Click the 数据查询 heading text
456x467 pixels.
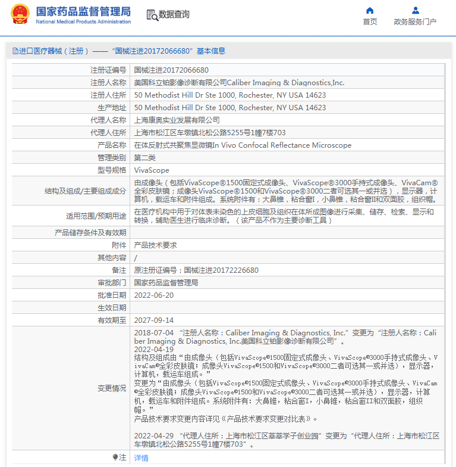174,14
